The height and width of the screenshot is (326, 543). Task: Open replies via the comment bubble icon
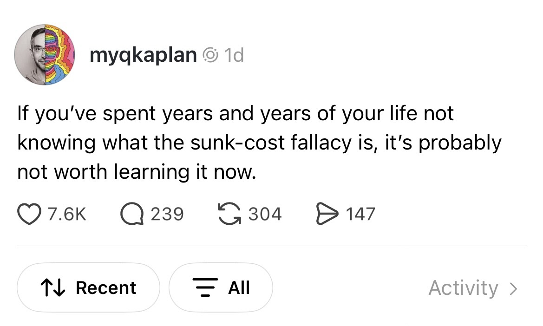(x=132, y=214)
